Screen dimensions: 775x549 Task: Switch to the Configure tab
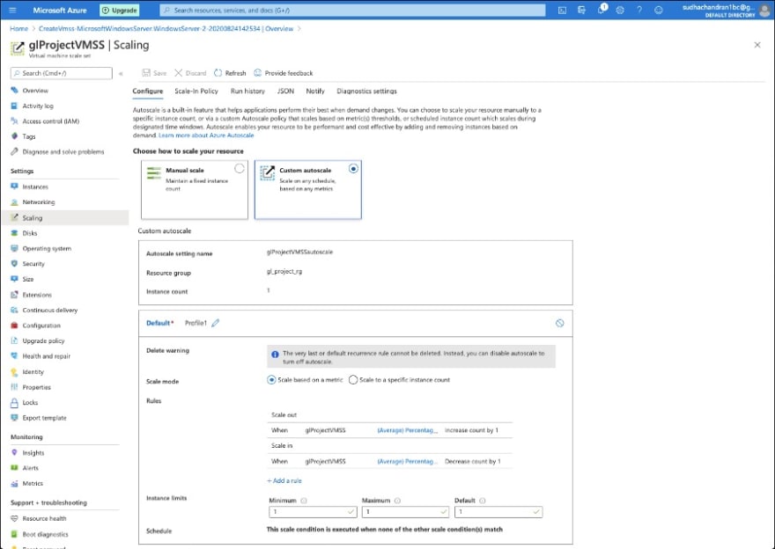147,91
